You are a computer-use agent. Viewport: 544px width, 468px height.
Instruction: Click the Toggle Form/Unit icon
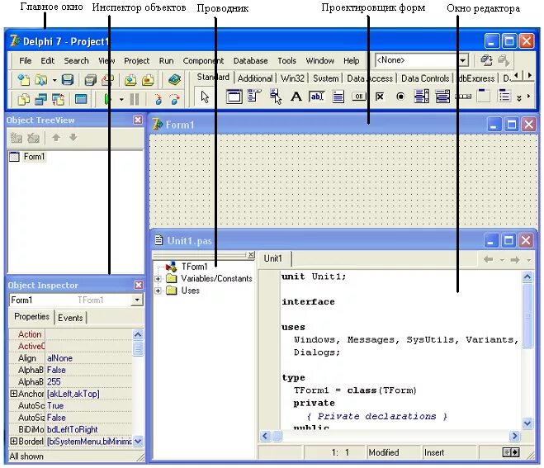tap(58, 100)
